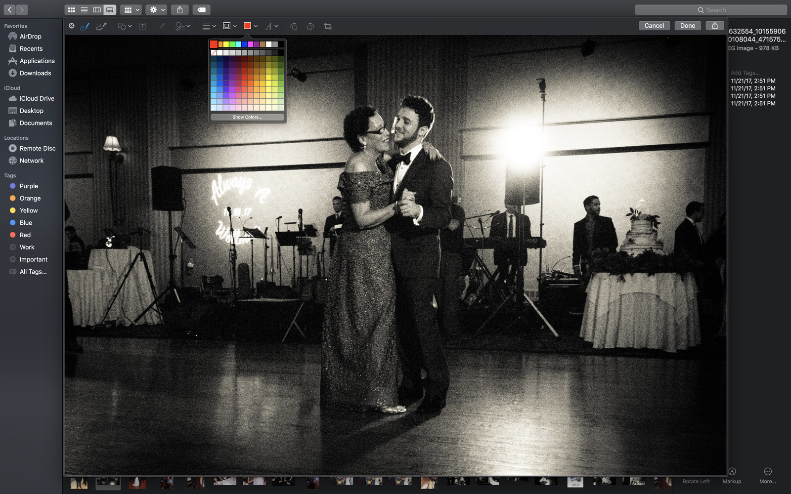This screenshot has width=791, height=494.
Task: Rotate the image right using toolbar
Action: 310,26
